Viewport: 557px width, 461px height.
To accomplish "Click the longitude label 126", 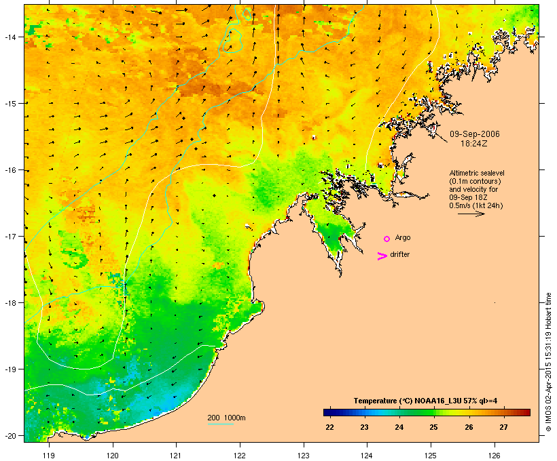I will (495, 456).
